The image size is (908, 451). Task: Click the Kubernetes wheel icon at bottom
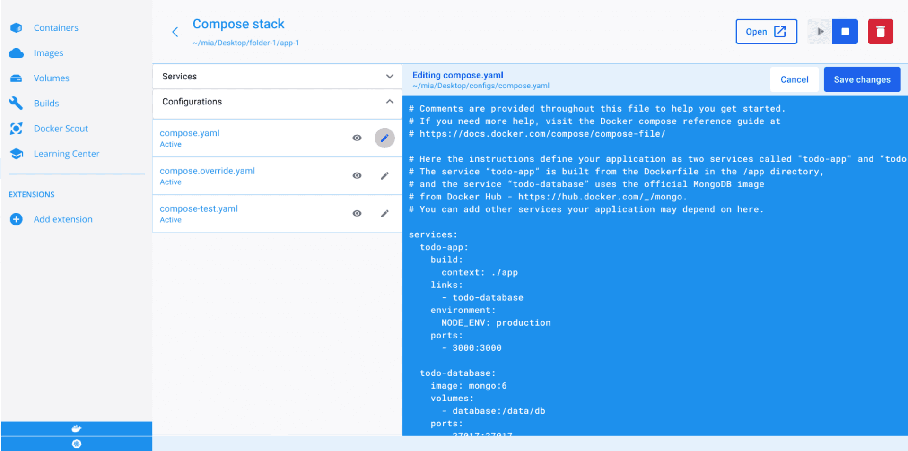click(x=76, y=444)
